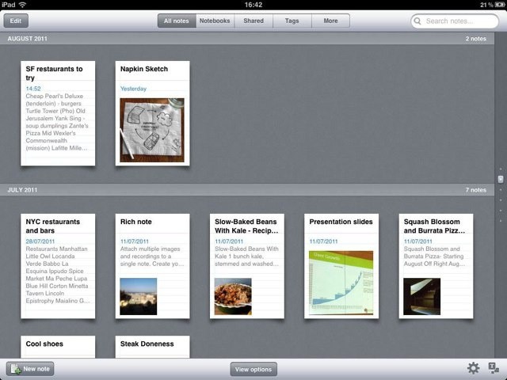Expand the View options menu
507x380 pixels.
click(253, 369)
